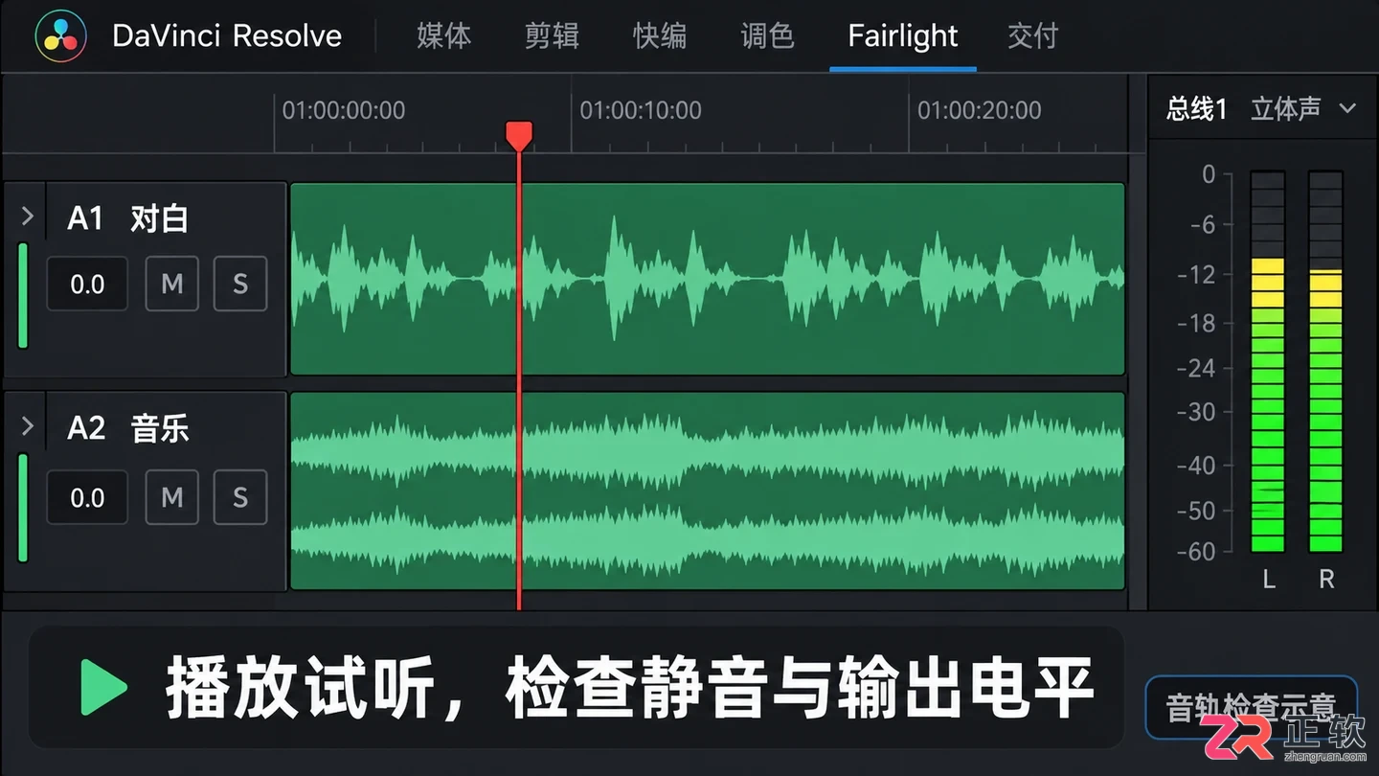Click the A1 对白 volume value field
1379x776 pixels.
pos(87,284)
